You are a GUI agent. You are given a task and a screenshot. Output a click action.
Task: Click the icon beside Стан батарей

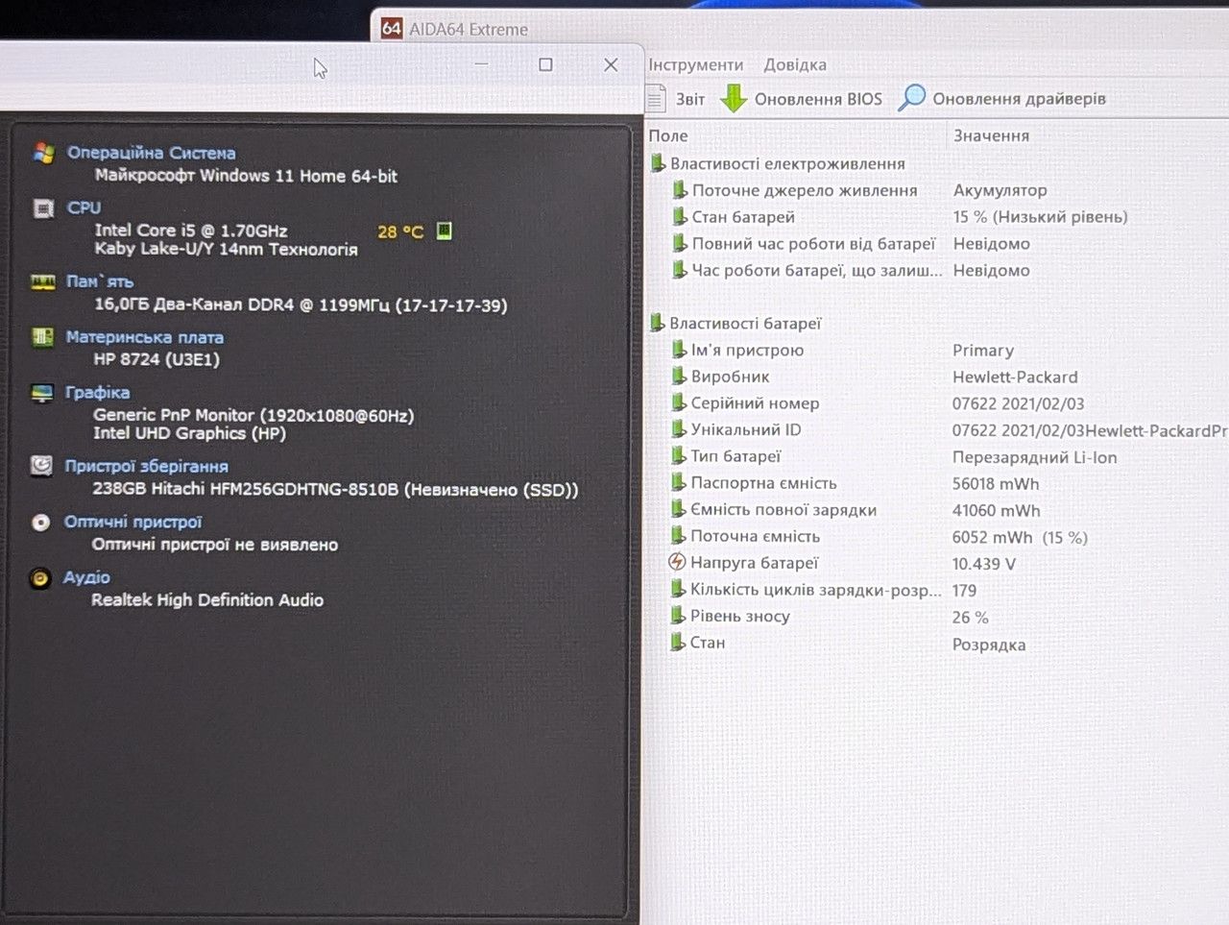tap(680, 217)
